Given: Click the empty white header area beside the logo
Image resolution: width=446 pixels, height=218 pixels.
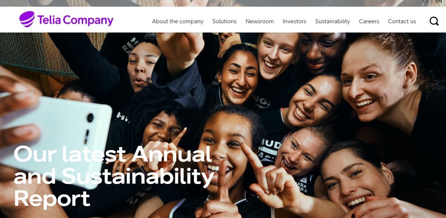Looking at the screenshot, I should tap(132, 20).
